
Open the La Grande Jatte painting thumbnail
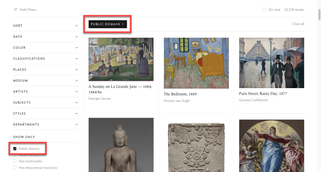(x=121, y=59)
